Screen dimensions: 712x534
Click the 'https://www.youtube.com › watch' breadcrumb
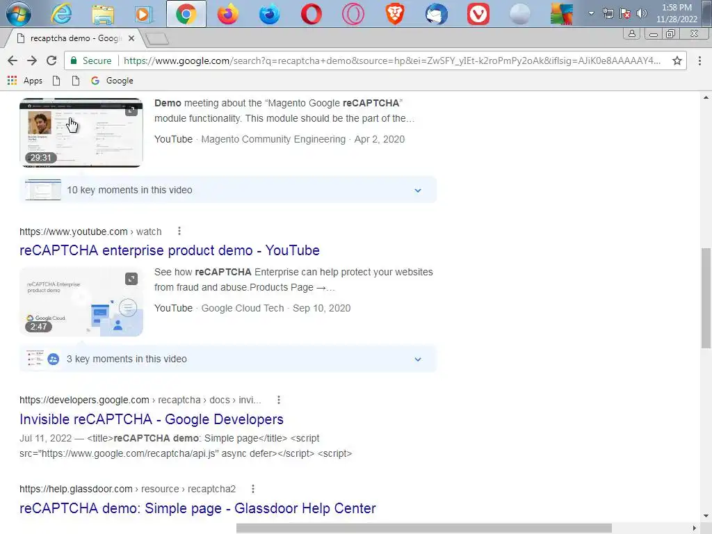90,232
